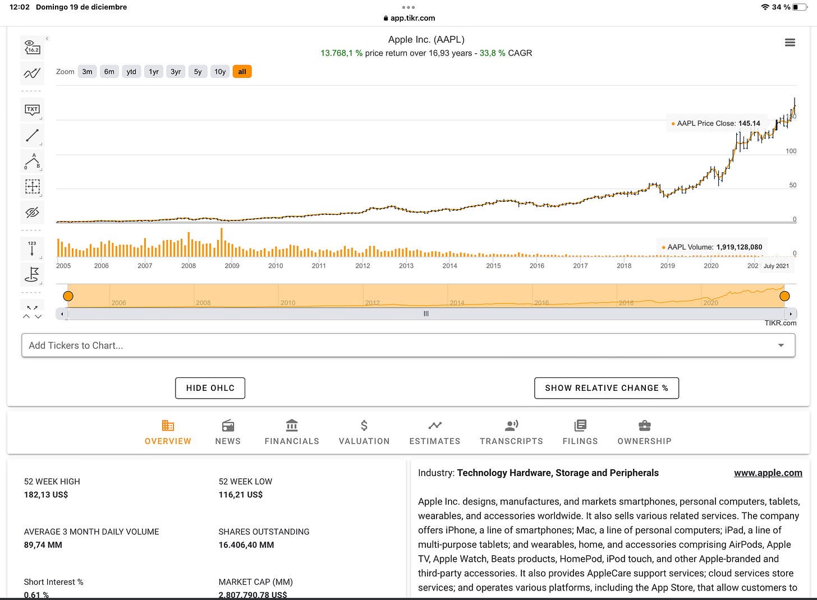Collapse the tool sidebar chevron
The image size is (817, 600).
[47, 39]
